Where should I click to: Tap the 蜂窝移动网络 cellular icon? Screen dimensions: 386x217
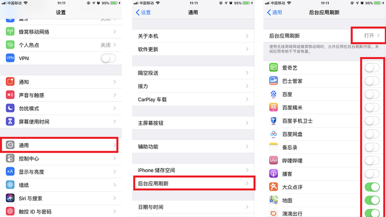10,32
